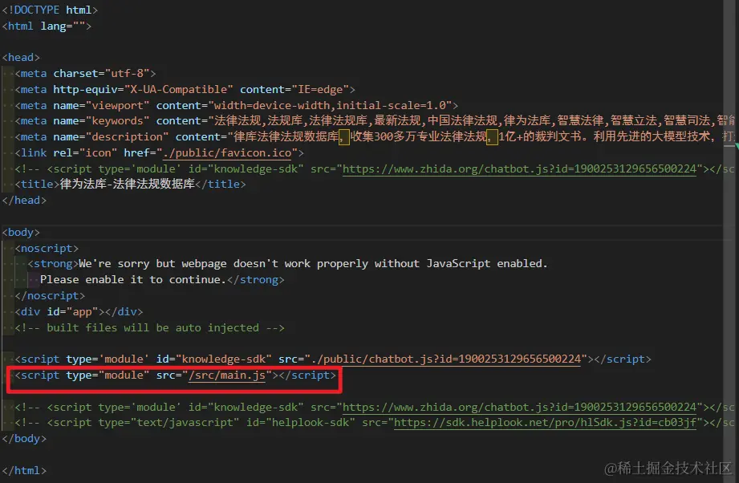Open the commented zhida.org chatbot.js link below main.js

519,407
